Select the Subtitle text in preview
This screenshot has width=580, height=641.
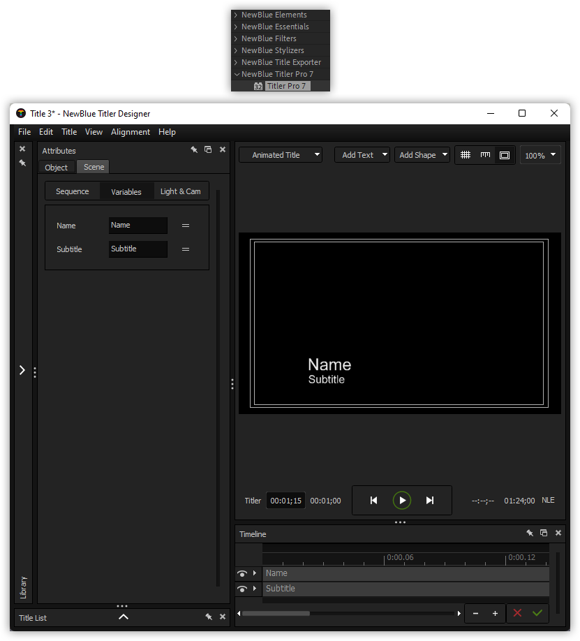(326, 379)
